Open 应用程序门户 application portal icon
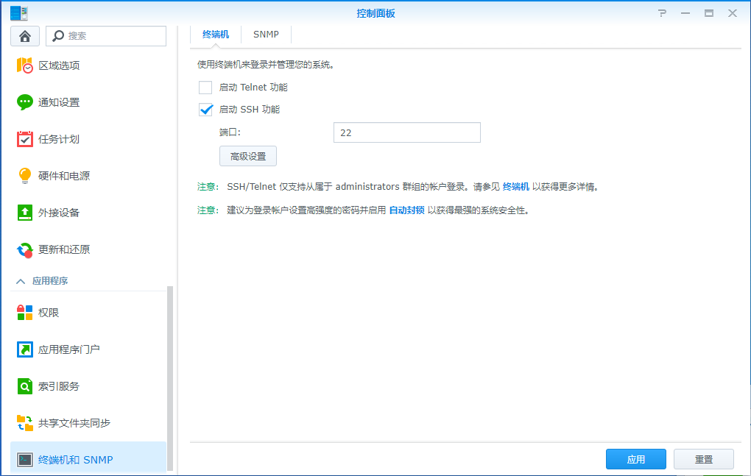751x476 pixels. 25,349
